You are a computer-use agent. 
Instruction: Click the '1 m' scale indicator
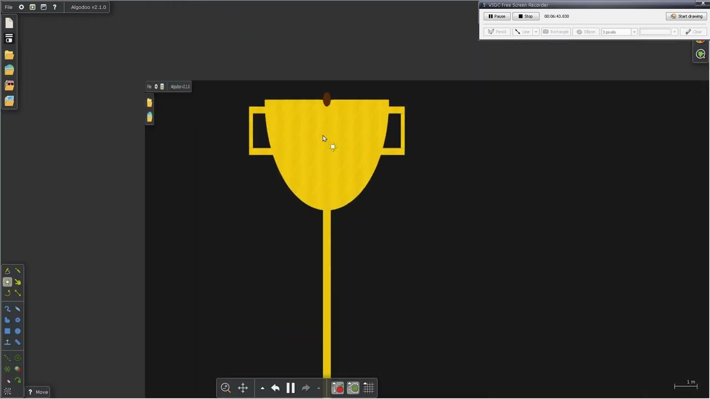[x=686, y=384]
